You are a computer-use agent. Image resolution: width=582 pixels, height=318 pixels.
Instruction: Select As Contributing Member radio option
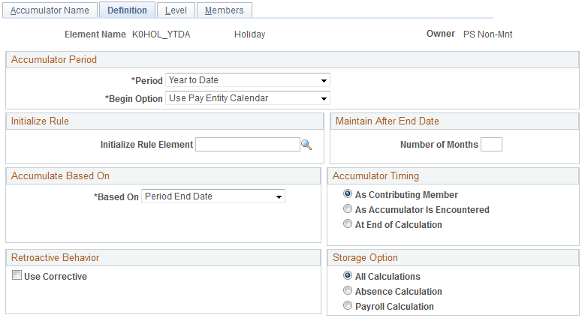point(347,195)
